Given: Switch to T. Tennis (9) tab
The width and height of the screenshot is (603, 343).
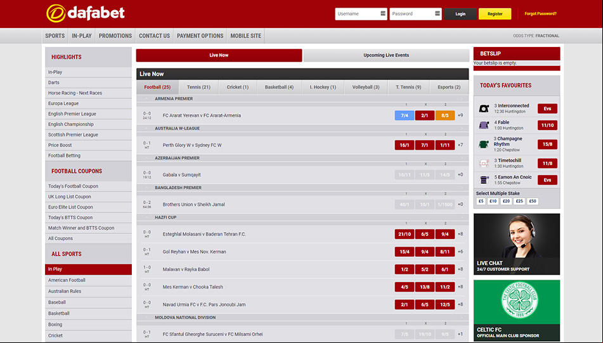Looking at the screenshot, I should click(x=408, y=87).
